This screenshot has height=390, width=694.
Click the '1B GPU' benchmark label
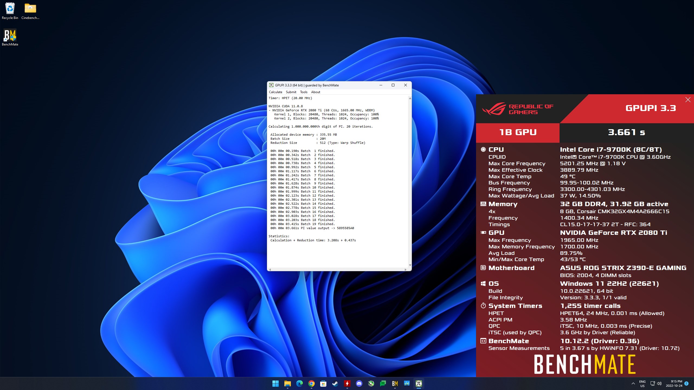518,132
